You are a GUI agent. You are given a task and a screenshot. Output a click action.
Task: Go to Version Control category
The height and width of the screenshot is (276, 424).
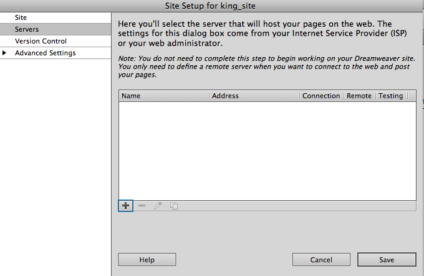41,41
